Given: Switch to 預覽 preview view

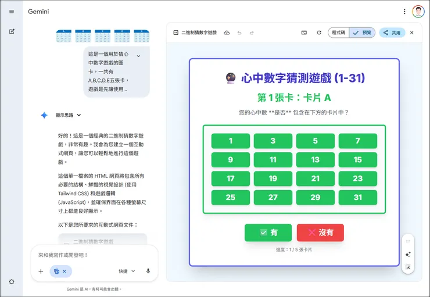Looking at the screenshot, I should point(362,33).
